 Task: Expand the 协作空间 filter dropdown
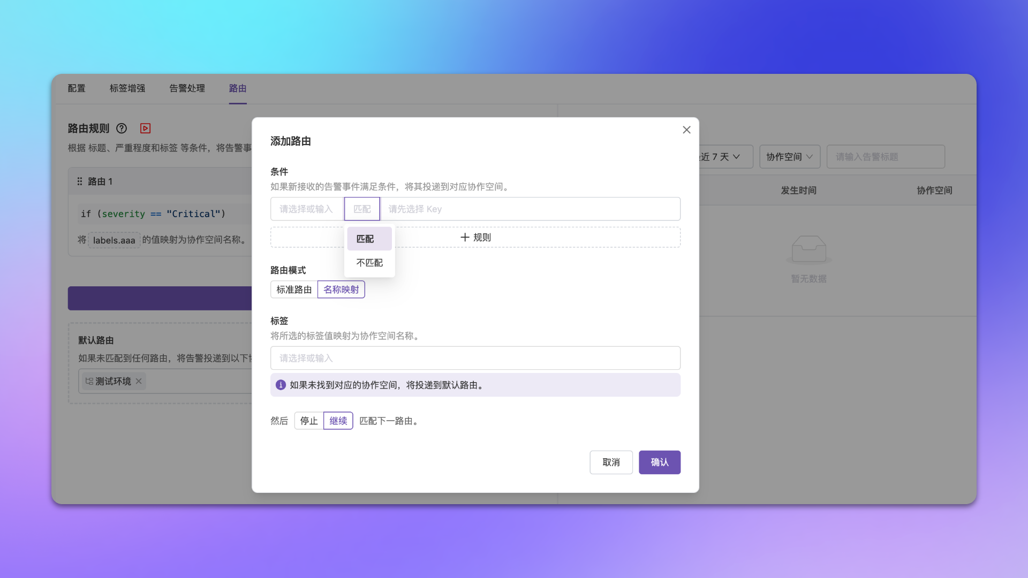pyautogui.click(x=789, y=157)
